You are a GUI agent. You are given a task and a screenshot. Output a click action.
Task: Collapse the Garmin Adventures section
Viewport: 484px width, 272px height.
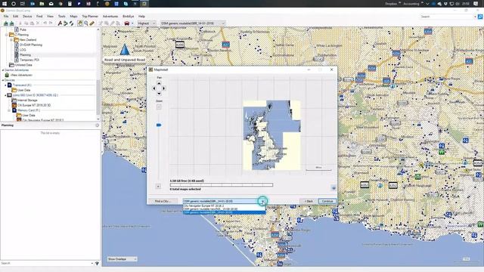coord(3,70)
